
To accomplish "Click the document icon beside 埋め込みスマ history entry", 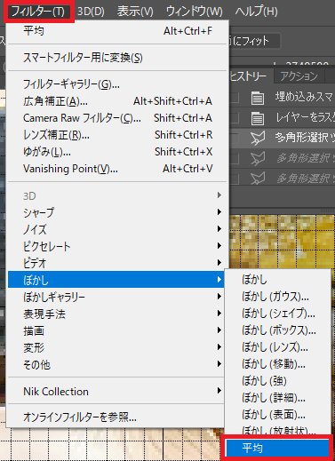I will (x=258, y=98).
